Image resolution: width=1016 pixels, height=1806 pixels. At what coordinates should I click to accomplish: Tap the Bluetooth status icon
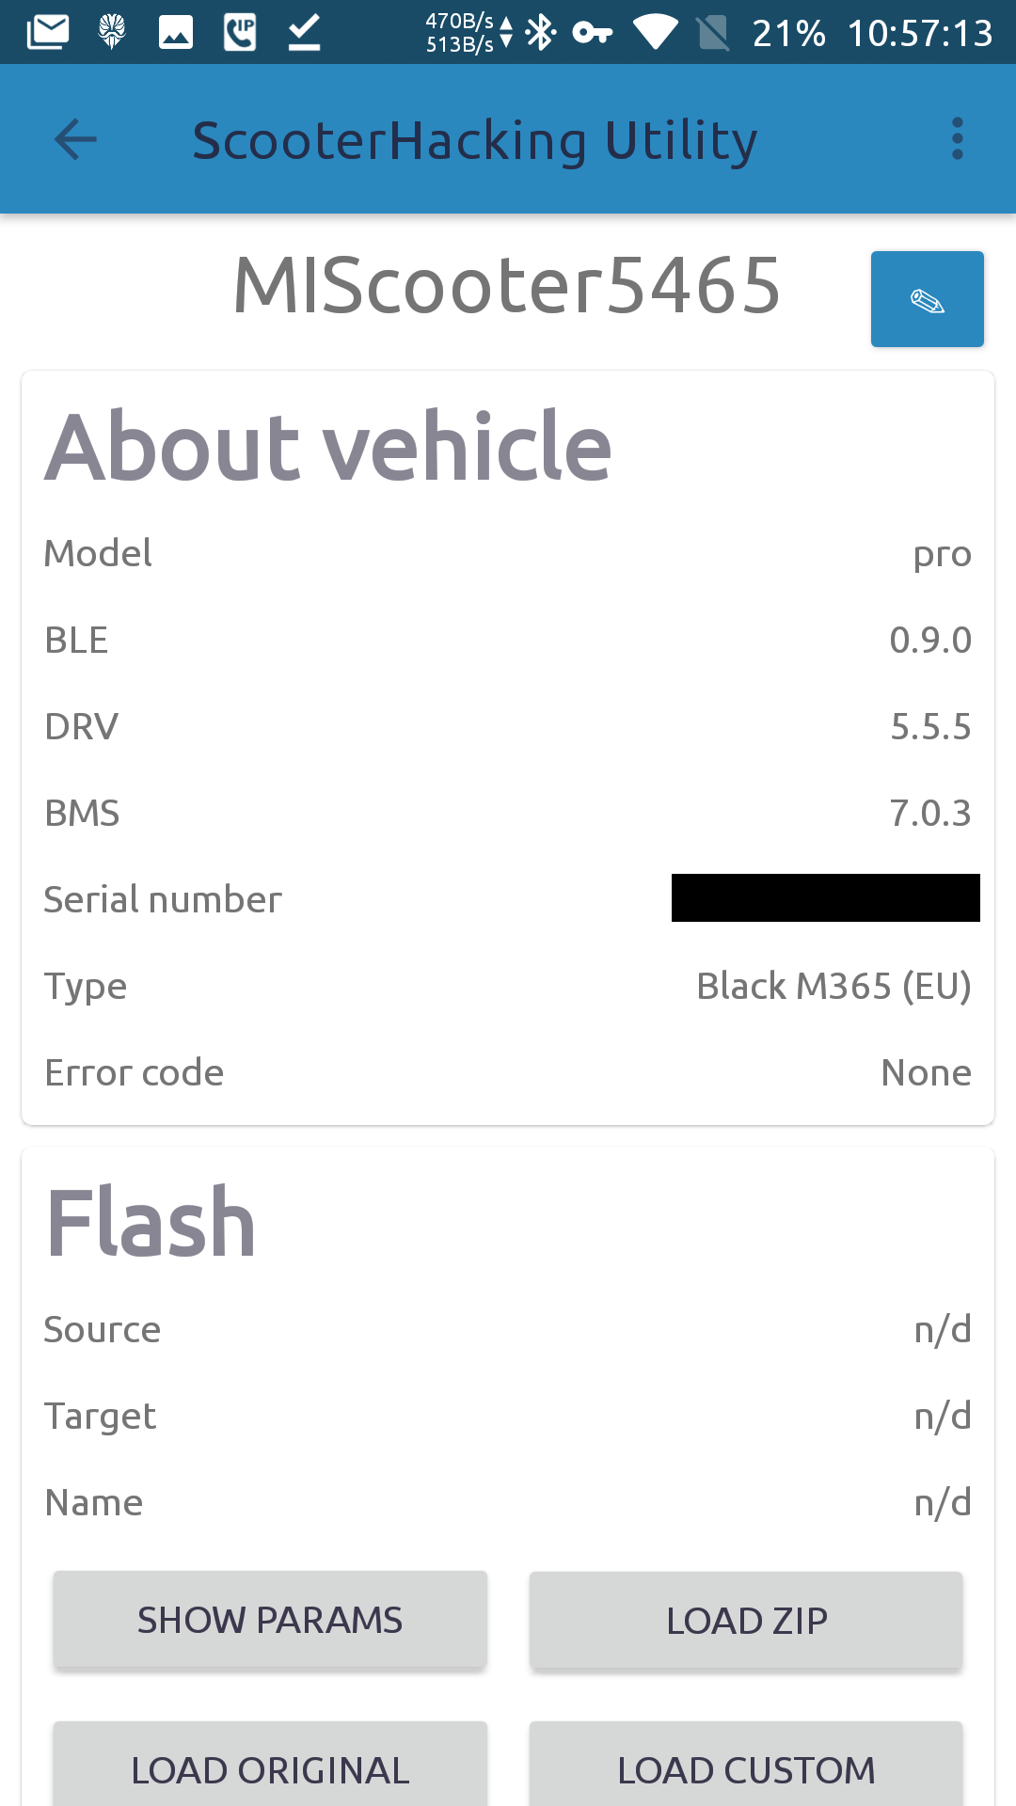tap(540, 33)
